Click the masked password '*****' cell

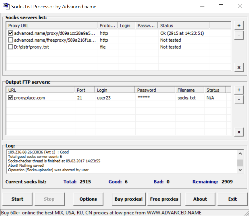144,97
